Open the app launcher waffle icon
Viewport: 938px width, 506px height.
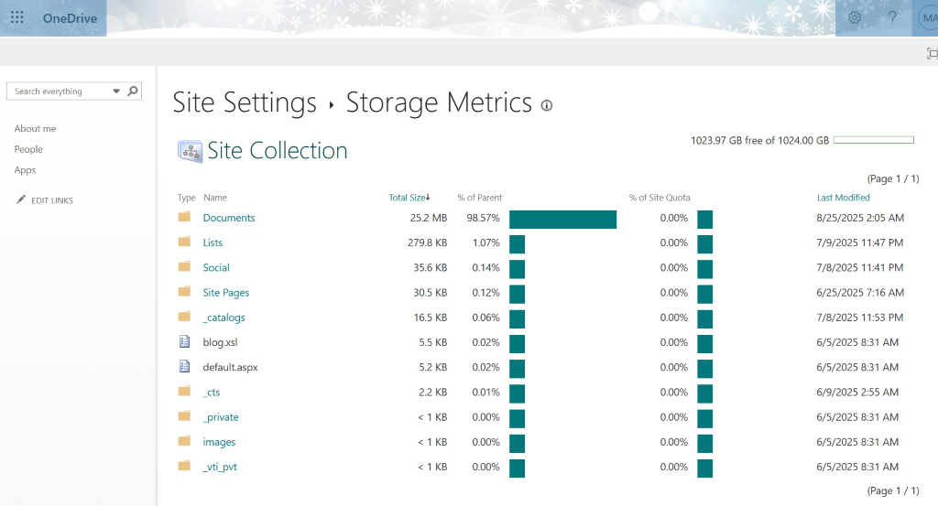pyautogui.click(x=16, y=18)
